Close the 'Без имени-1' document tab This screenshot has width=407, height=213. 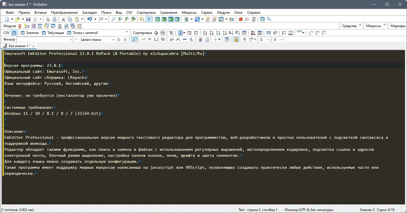pos(34,46)
